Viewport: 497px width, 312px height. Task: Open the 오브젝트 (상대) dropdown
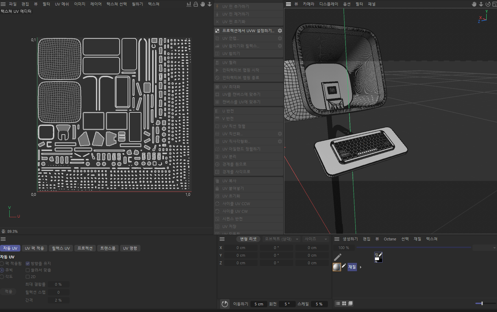coord(281,239)
